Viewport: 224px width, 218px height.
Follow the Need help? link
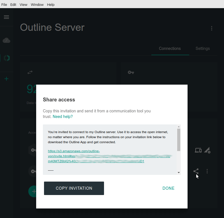click(63, 117)
